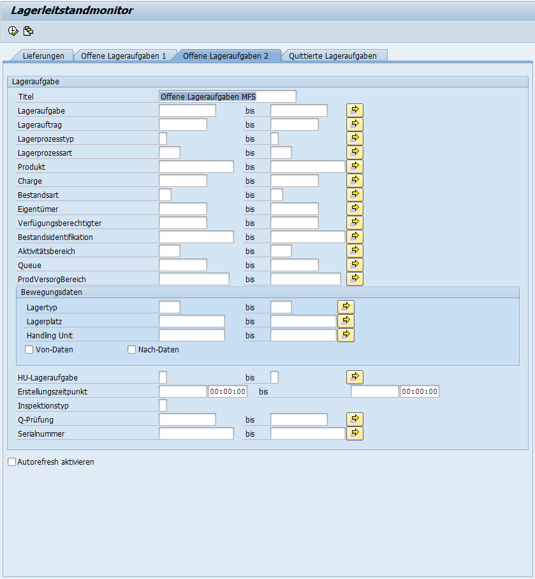The width and height of the screenshot is (535, 579).
Task: Open the Quittierte Lageraufgaben tab
Action: 332,56
